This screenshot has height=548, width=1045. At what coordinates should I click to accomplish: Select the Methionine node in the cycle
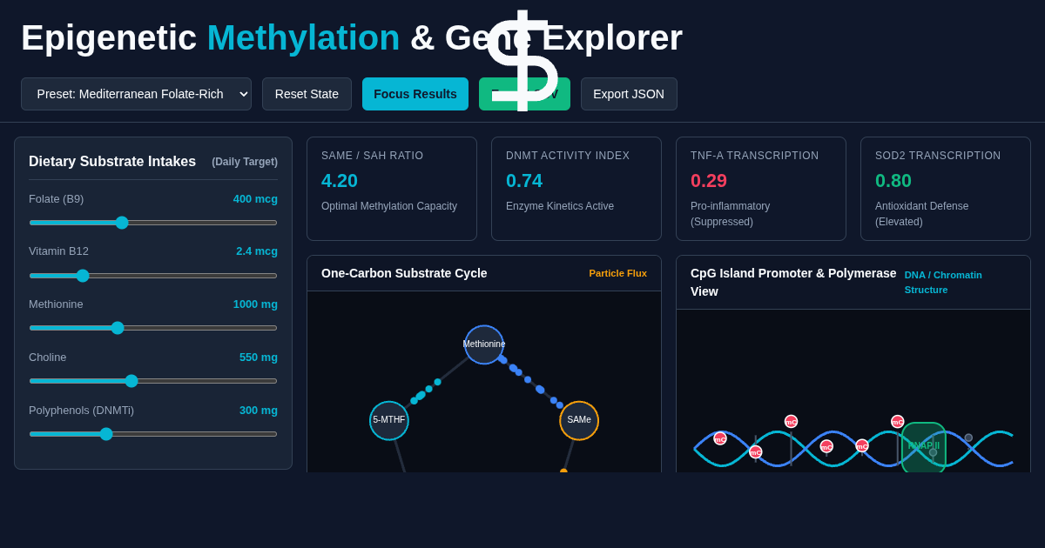click(484, 344)
